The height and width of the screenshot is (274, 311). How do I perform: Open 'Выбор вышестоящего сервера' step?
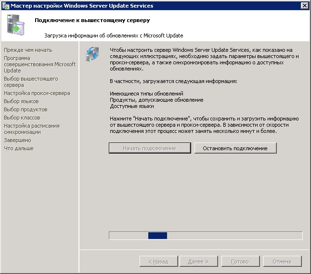31,82
